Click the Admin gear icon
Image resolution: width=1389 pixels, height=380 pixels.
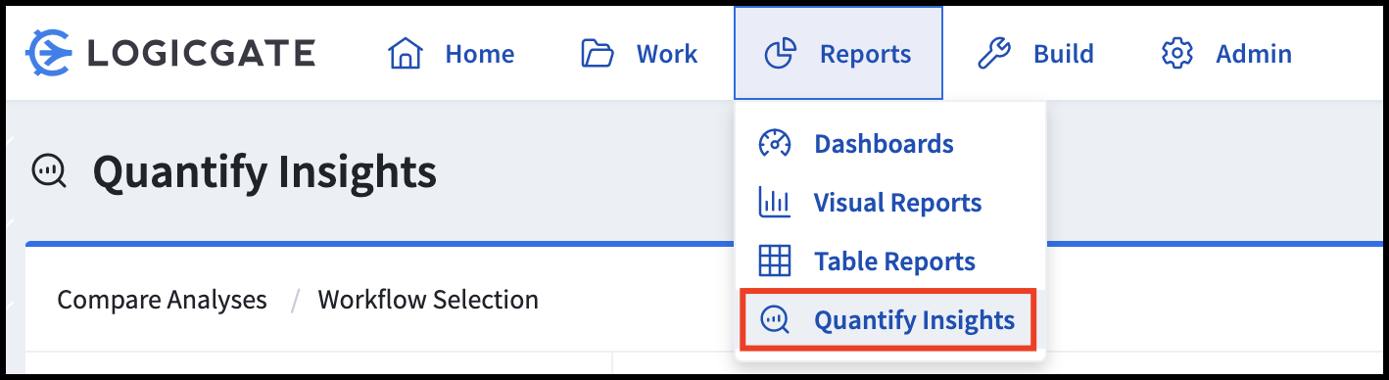click(x=1176, y=54)
